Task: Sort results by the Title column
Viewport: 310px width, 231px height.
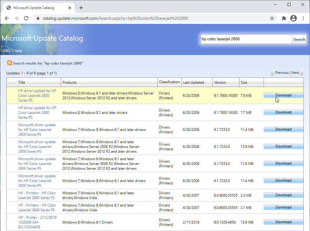Action: tap(22, 82)
